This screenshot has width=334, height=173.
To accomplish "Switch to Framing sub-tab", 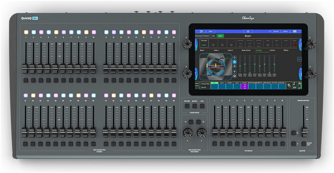I will (x=259, y=50).
